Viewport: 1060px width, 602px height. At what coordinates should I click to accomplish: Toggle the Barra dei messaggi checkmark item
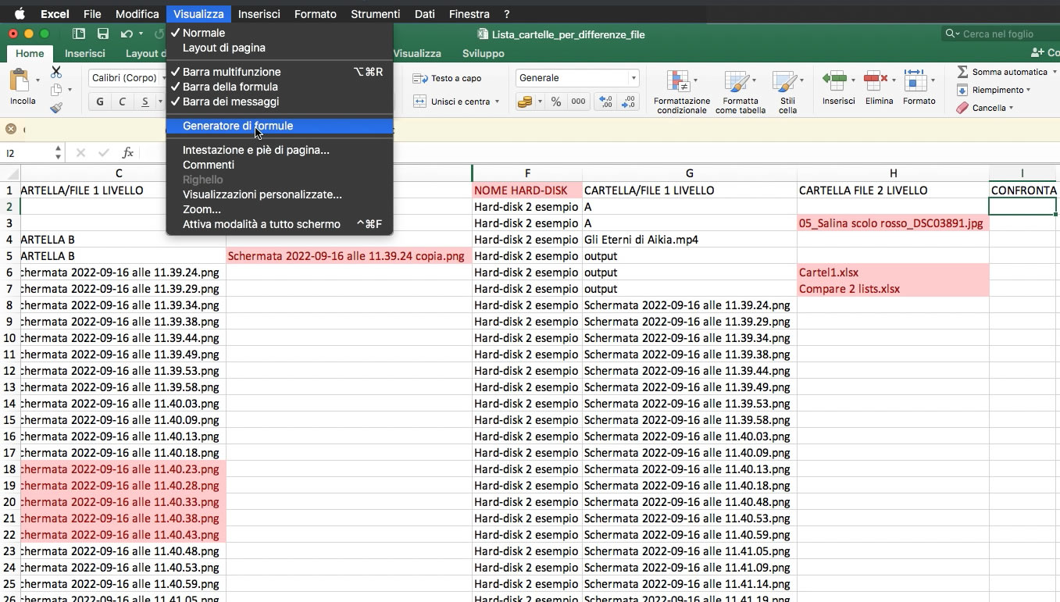tap(280, 102)
